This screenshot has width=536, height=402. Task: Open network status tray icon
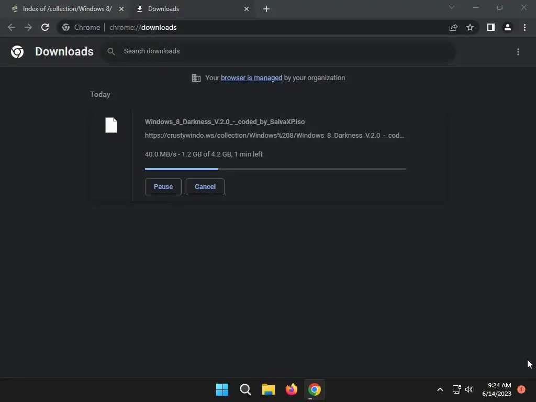click(x=456, y=389)
